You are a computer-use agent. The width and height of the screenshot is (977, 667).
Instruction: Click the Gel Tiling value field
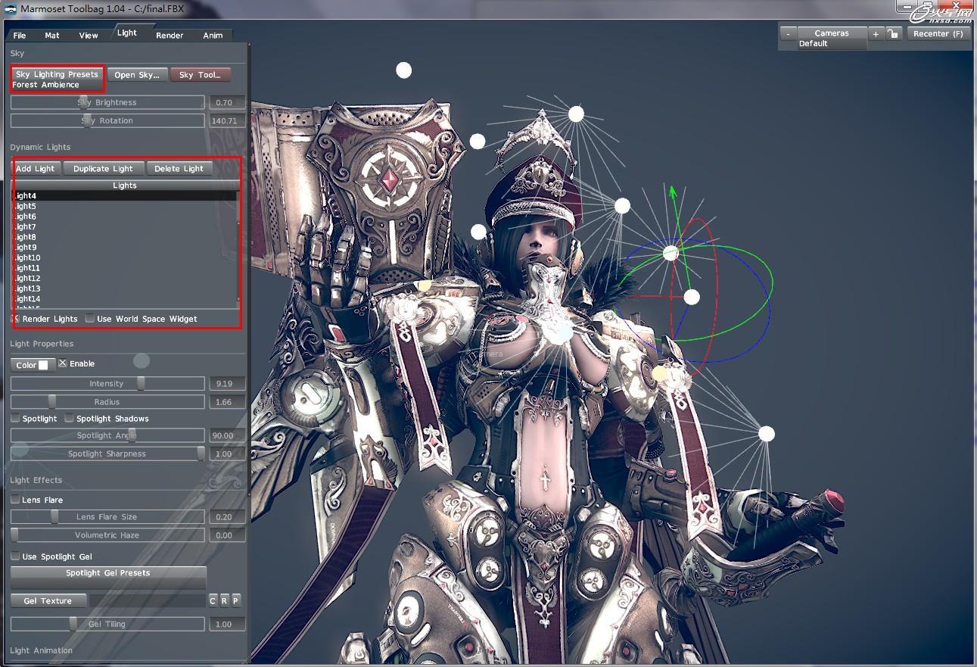pos(226,625)
